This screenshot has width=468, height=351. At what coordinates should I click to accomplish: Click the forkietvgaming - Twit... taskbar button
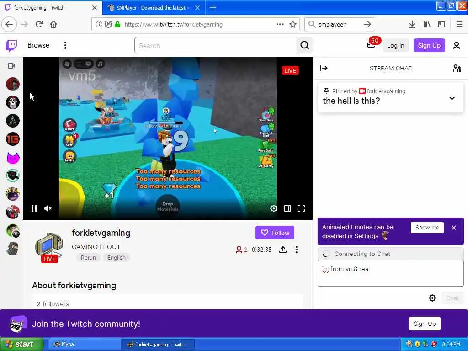(158, 345)
